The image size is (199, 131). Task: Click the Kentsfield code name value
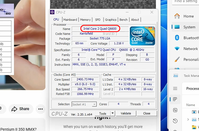coord(86,34)
